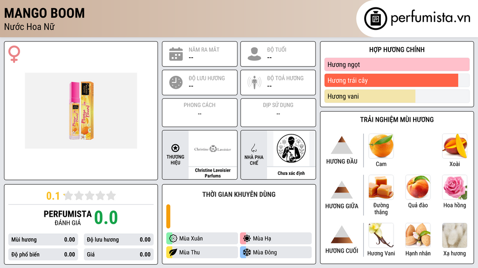Click the Hương trái cây accord bar
The height and width of the screenshot is (268, 478).
click(x=397, y=80)
